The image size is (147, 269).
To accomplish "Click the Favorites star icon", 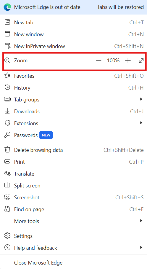I will [x=7, y=76].
